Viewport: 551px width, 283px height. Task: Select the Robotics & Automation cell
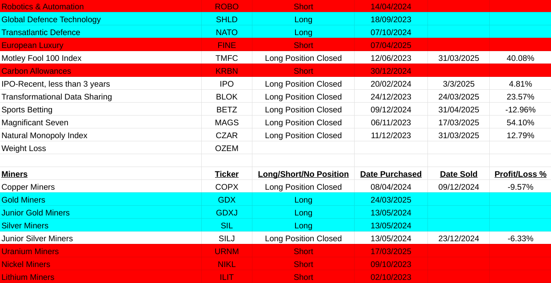click(x=43, y=7)
